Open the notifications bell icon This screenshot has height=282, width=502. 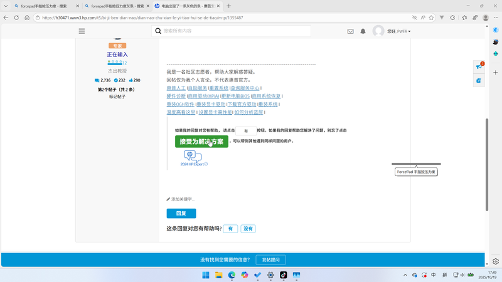pos(363,31)
